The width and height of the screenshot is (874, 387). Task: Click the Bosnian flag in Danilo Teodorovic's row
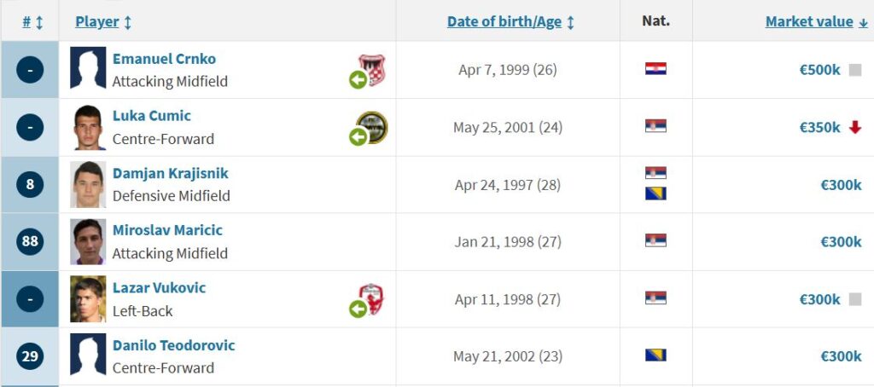[x=655, y=355]
